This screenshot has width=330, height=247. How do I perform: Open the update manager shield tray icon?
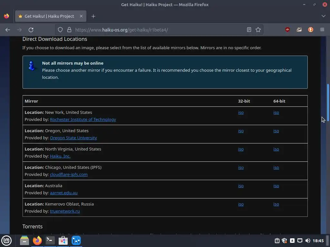285,241
